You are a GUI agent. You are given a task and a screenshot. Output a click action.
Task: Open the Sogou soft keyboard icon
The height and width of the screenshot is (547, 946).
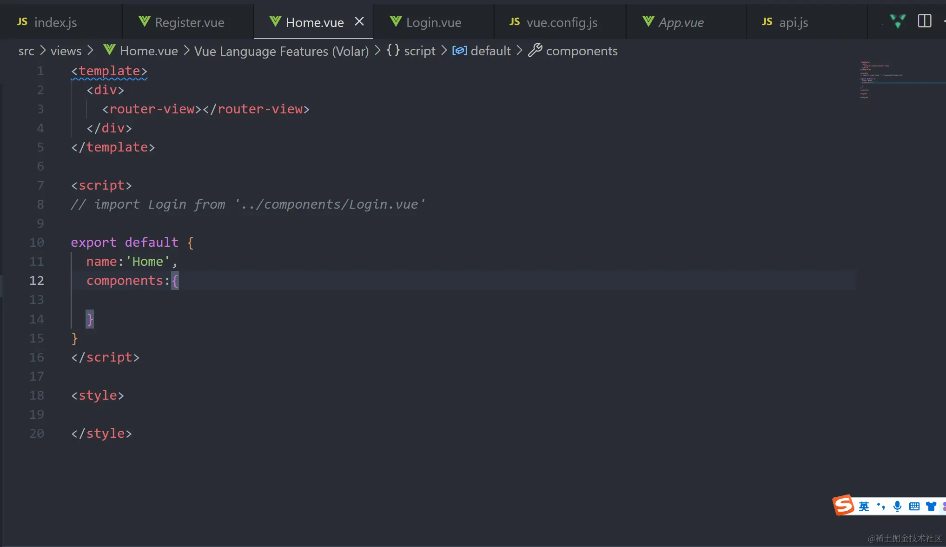[914, 506]
